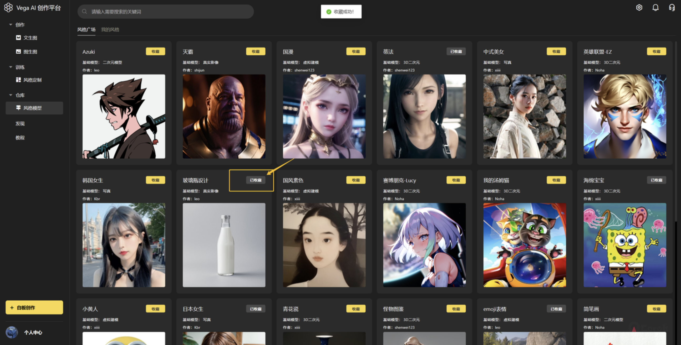Open 文生图 text-to-image icon in sidebar

(x=18, y=38)
